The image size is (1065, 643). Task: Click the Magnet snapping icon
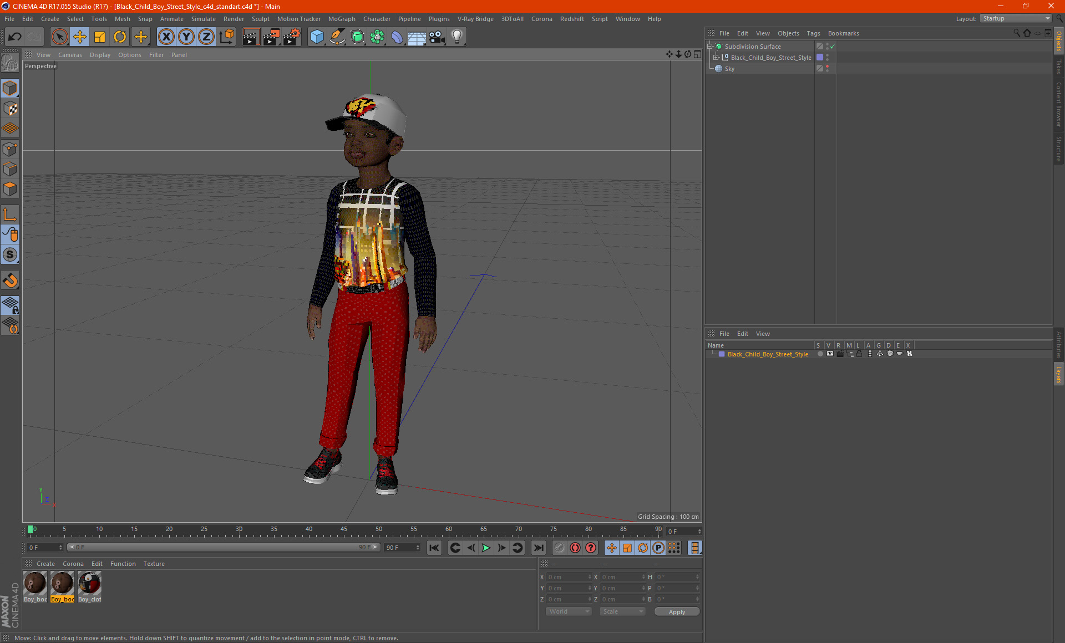click(x=10, y=280)
